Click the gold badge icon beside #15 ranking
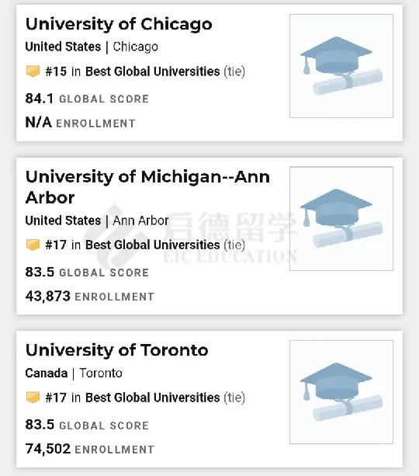The height and width of the screenshot is (476, 419). [x=33, y=71]
